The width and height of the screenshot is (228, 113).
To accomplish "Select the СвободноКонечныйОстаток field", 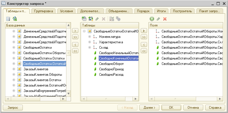I will (x=119, y=58).
